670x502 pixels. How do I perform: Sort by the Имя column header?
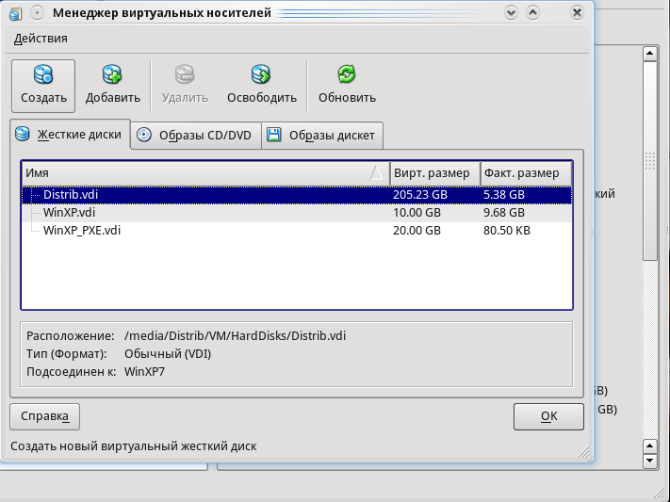tap(205, 173)
